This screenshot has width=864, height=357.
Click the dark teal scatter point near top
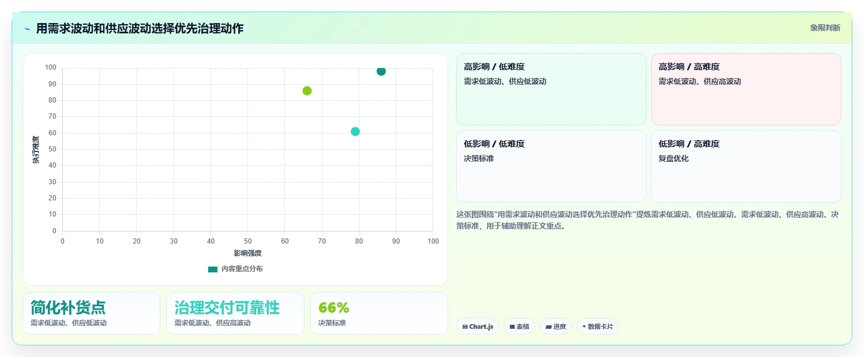tap(381, 71)
